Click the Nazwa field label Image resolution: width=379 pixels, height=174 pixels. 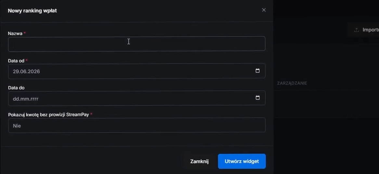[15, 33]
